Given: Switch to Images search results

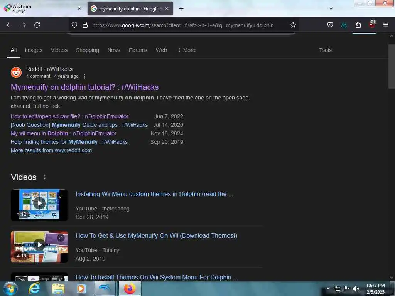Looking at the screenshot, I should point(34,50).
